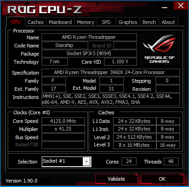Close the ROG CPU-Z window
Image resolution: width=189 pixels, height=187 pixels.
180,6
